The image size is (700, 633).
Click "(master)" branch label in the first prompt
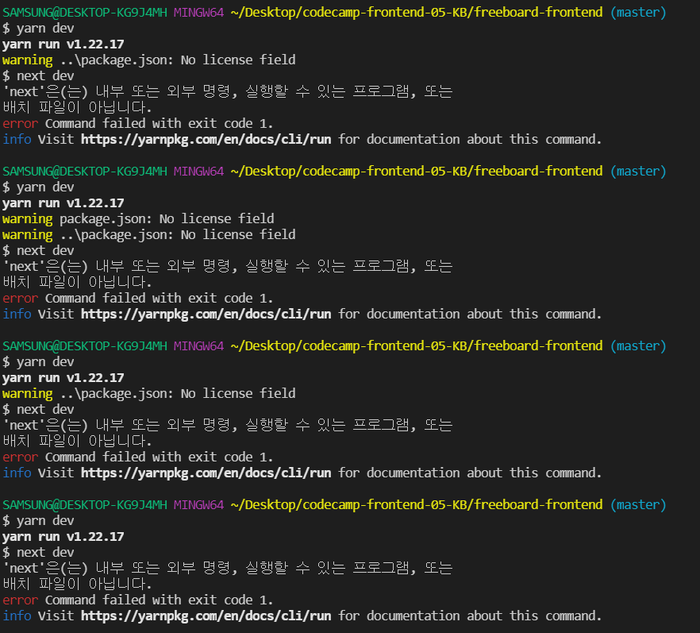[x=638, y=13]
